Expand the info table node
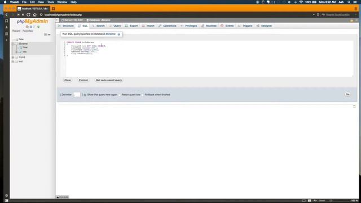Viewport: 361px width, 203px height. click(16, 52)
